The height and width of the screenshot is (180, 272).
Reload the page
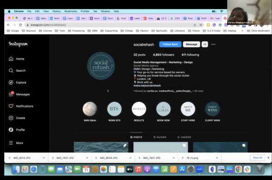pos(20,25)
